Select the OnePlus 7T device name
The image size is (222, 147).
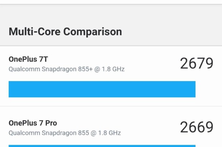click(28, 59)
